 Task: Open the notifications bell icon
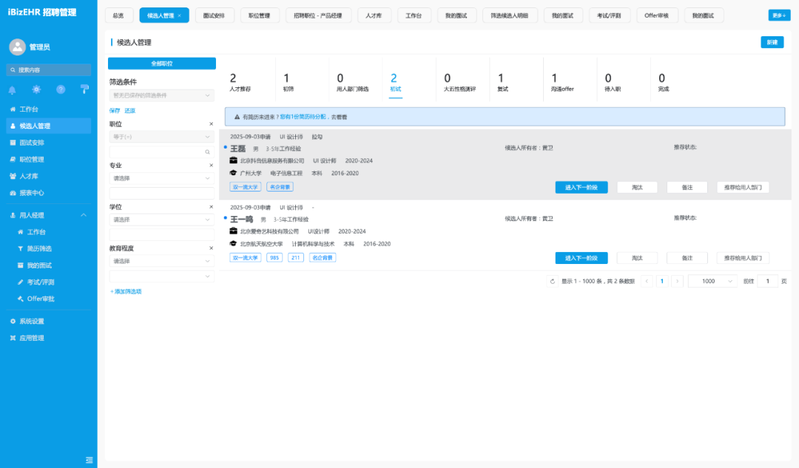point(13,89)
